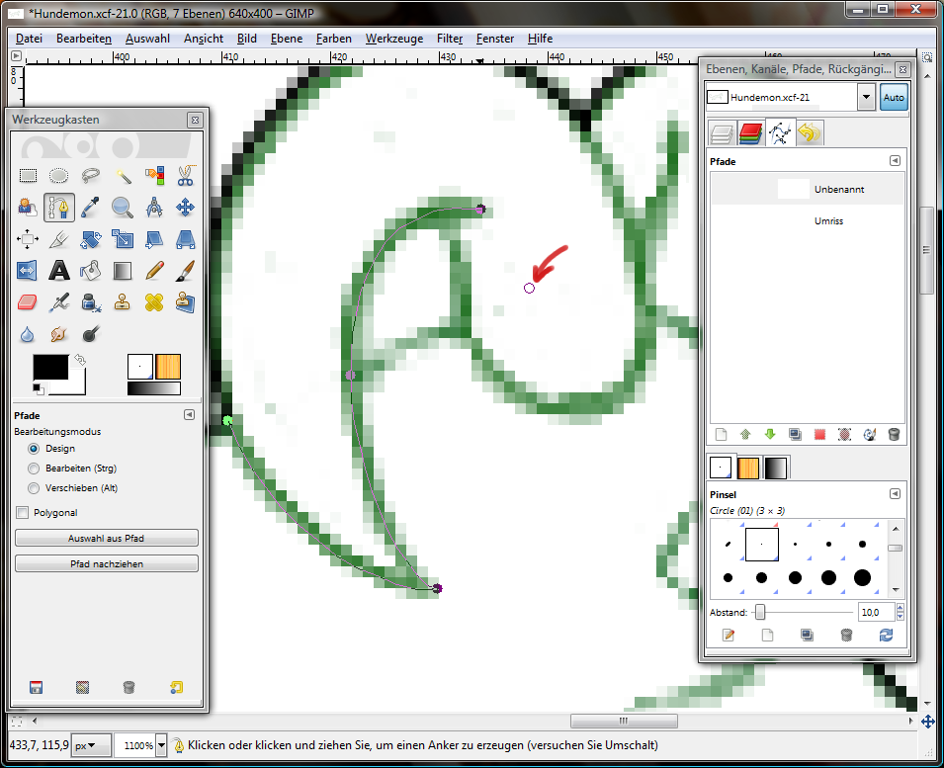Select the Shear tool
Image resolution: width=944 pixels, height=768 pixels.
tap(154, 239)
